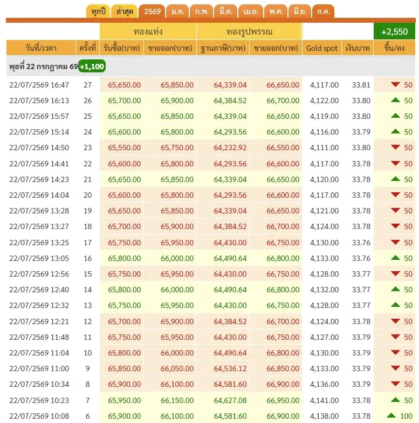Open the ก.พ. month tab
The width and height of the screenshot is (419, 423).
[202, 11]
